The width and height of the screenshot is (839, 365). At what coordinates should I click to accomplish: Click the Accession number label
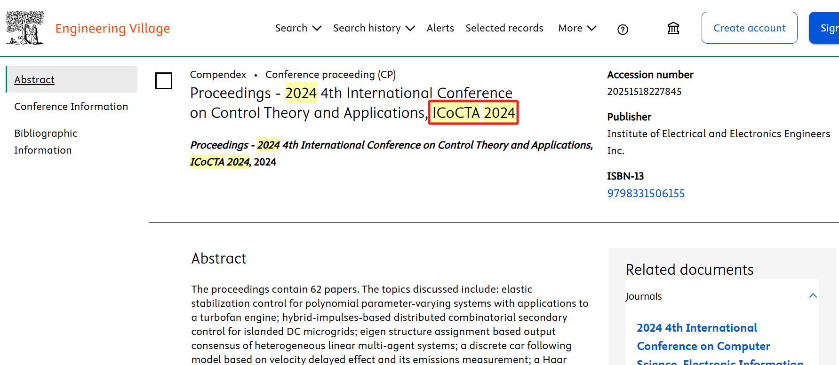pos(650,75)
